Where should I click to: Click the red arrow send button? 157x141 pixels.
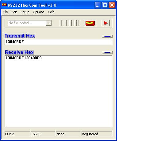point(105,23)
